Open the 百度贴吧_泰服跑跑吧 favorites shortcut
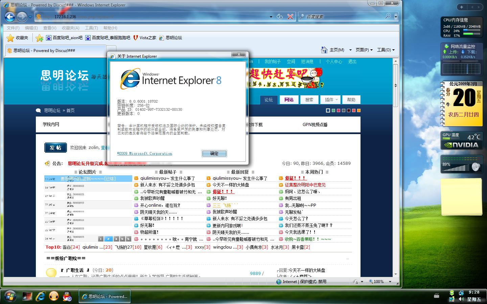Viewport: 487px width, 304px height. (108, 38)
